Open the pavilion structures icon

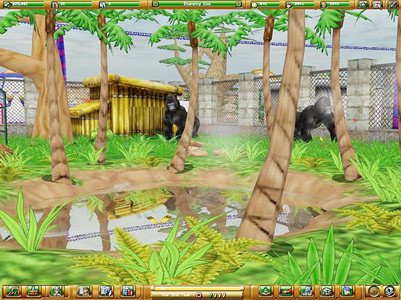(x=327, y=291)
